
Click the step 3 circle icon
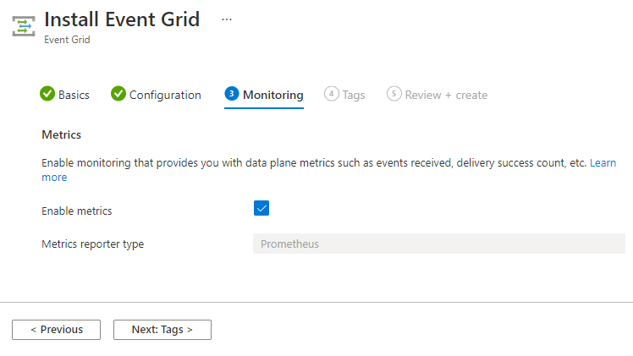coord(232,94)
